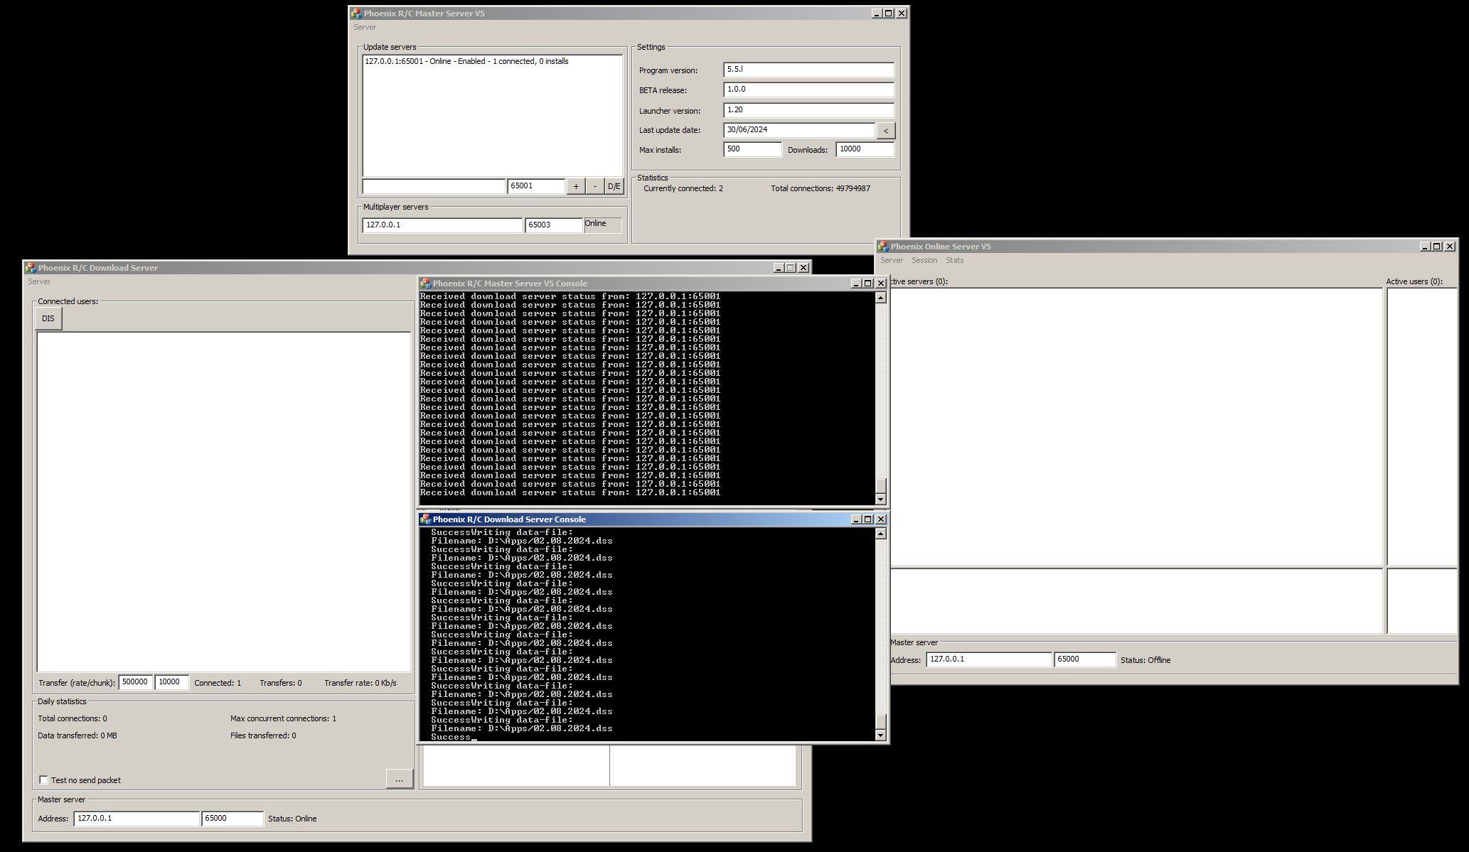Click Online Server master address field
Screen dimensions: 1469x852
coord(989,659)
